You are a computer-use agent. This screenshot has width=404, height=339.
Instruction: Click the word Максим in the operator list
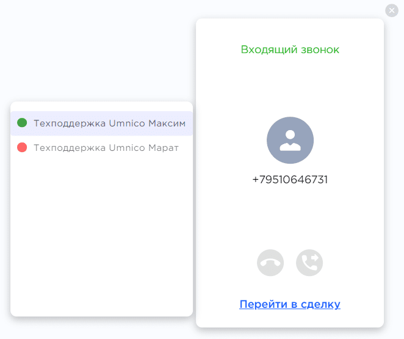[x=167, y=123]
